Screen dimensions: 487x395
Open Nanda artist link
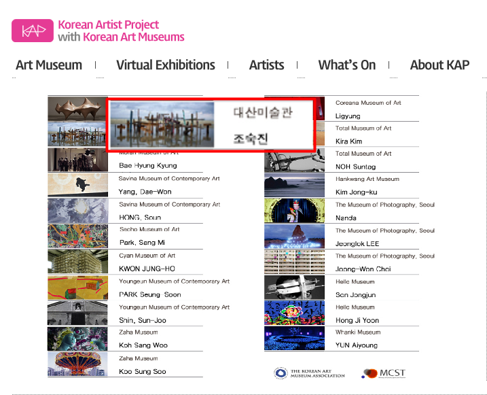tap(346, 218)
